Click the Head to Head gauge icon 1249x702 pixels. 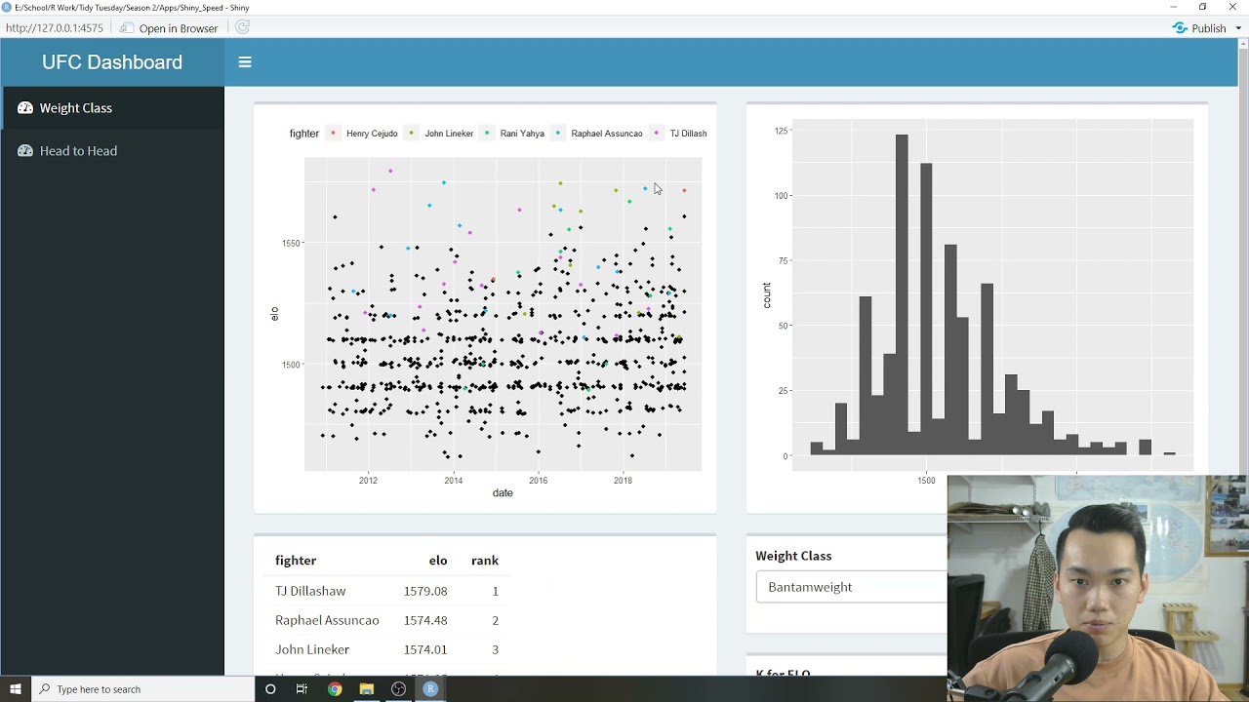tap(25, 151)
